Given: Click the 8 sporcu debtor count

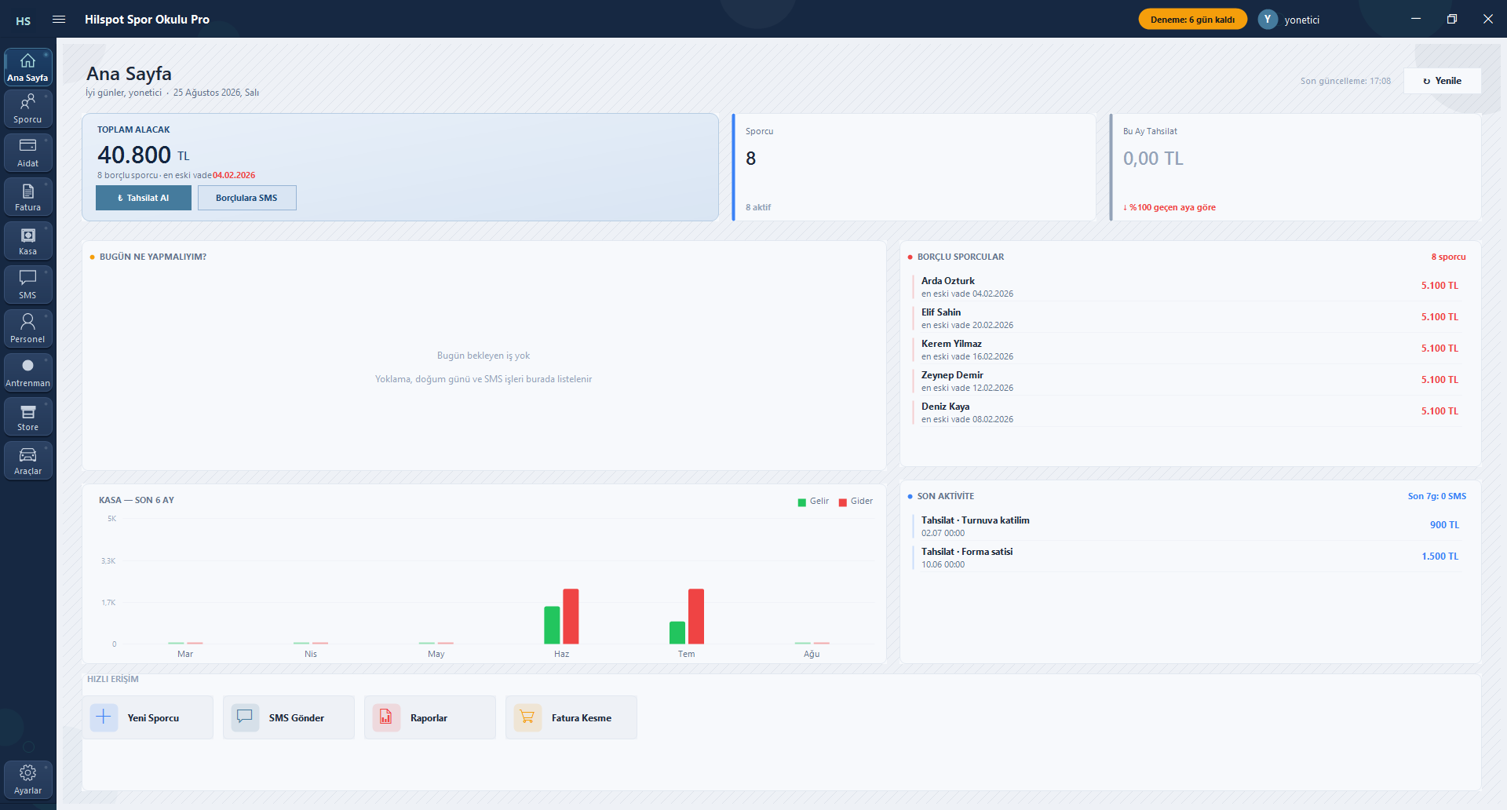Looking at the screenshot, I should (1448, 257).
